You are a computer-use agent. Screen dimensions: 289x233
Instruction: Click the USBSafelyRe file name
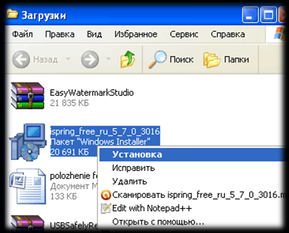(74, 225)
